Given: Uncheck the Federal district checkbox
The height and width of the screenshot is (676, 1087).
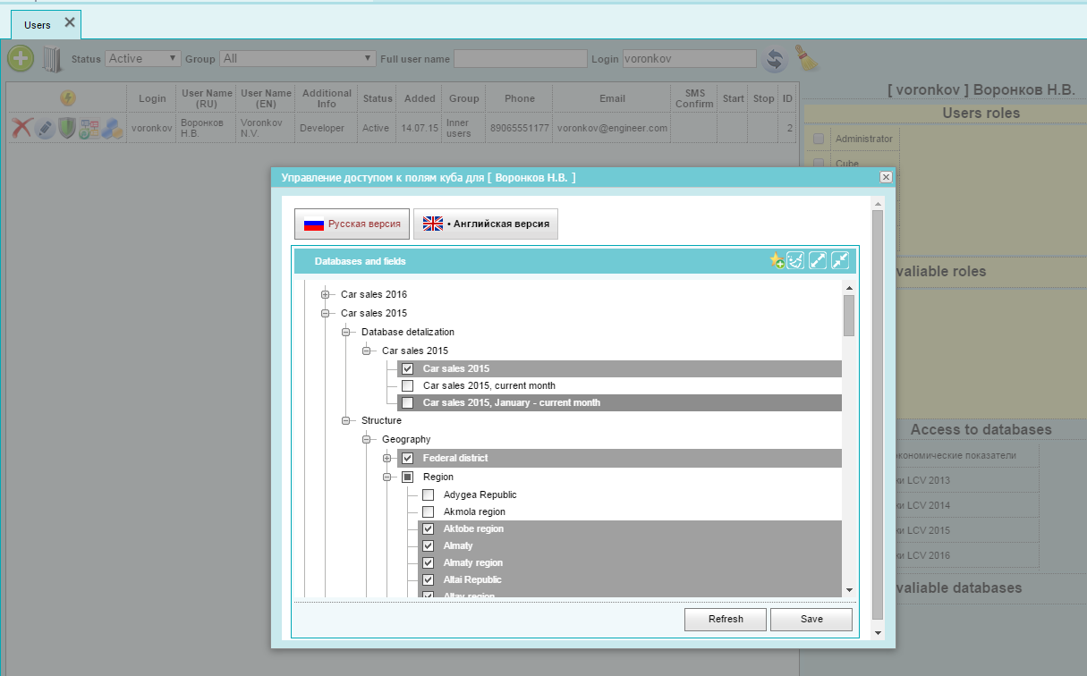Looking at the screenshot, I should tap(407, 458).
